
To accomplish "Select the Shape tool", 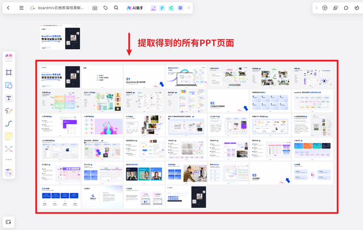I will point(9,85).
